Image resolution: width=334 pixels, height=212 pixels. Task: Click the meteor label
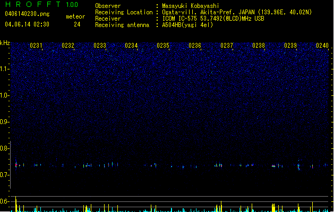click(75, 16)
